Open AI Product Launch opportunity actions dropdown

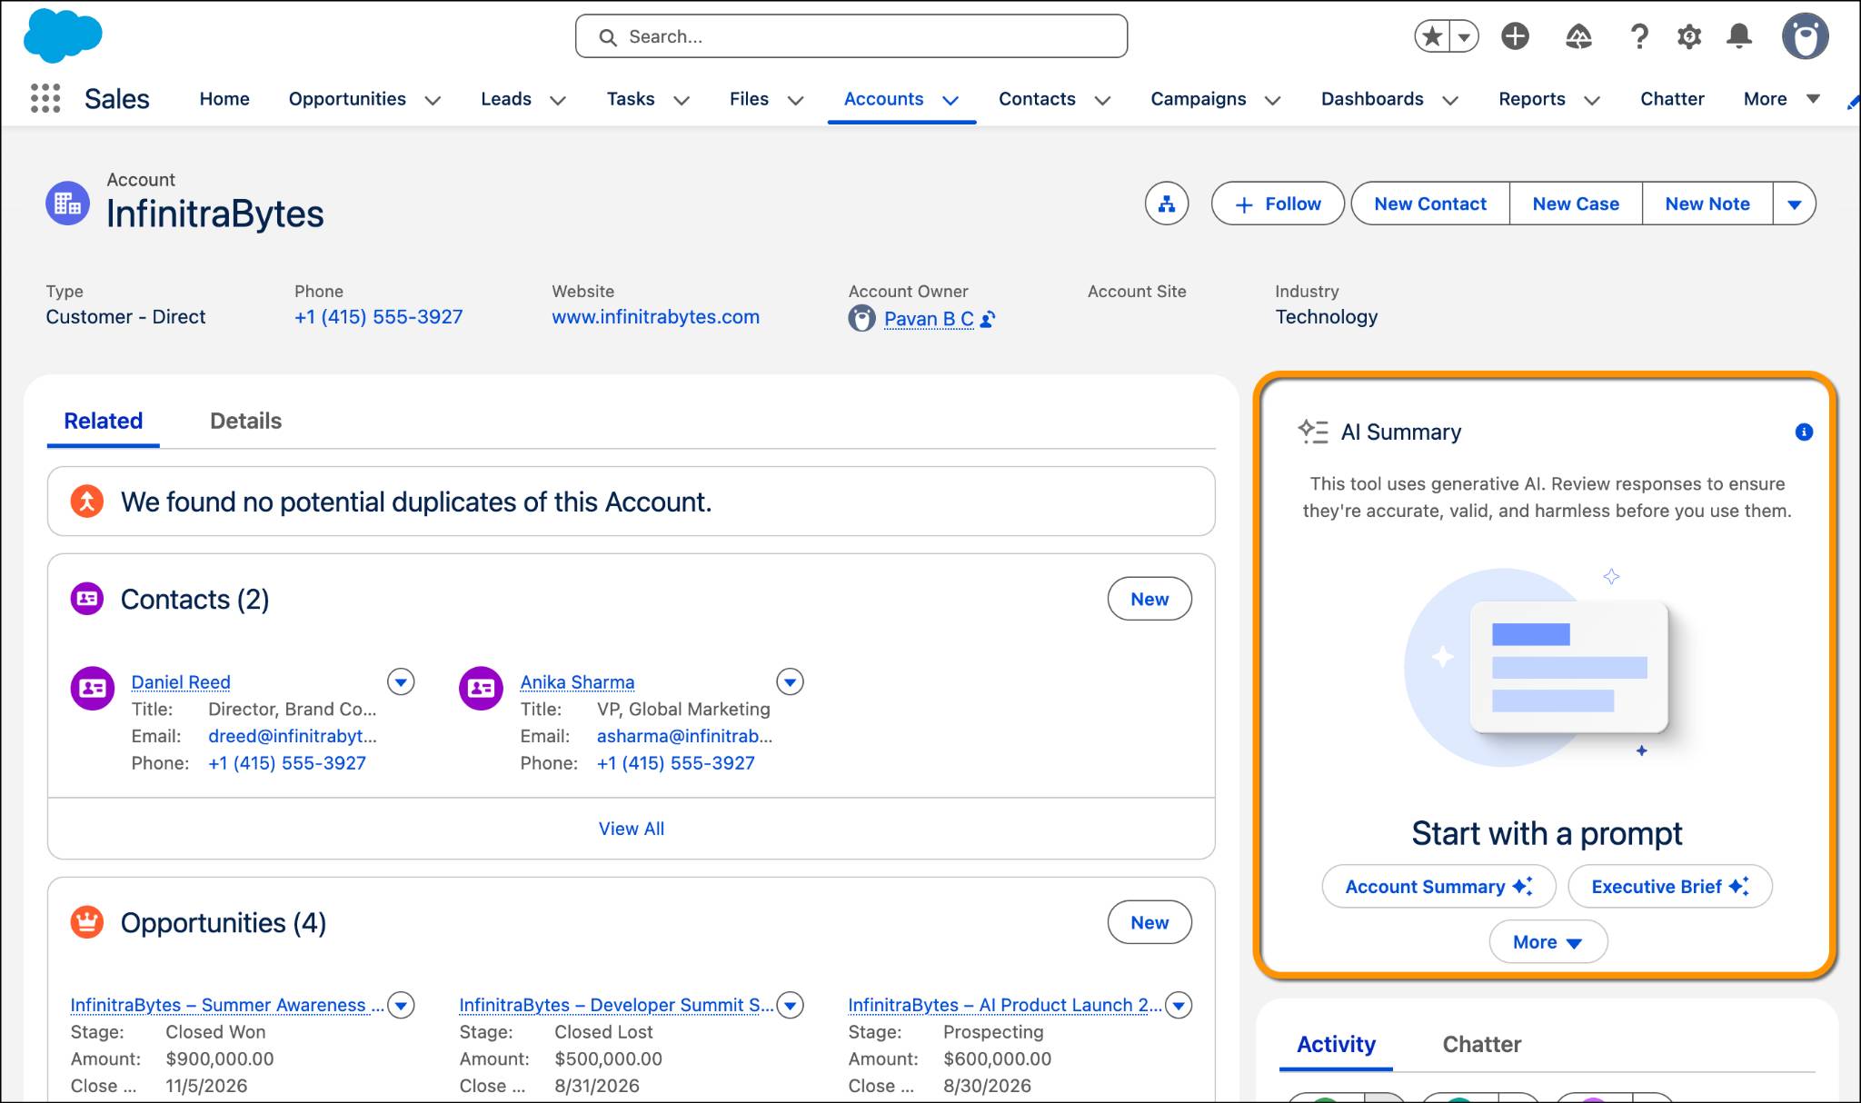pos(1179,1005)
